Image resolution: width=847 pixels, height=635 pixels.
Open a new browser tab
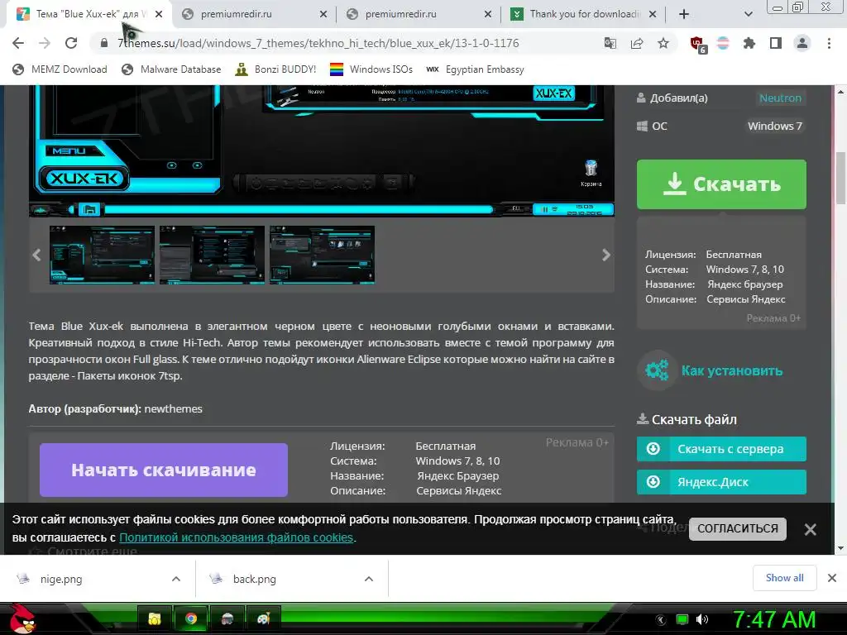pos(684,14)
